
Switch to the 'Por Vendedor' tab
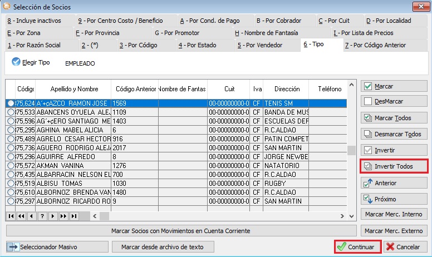pos(262,45)
